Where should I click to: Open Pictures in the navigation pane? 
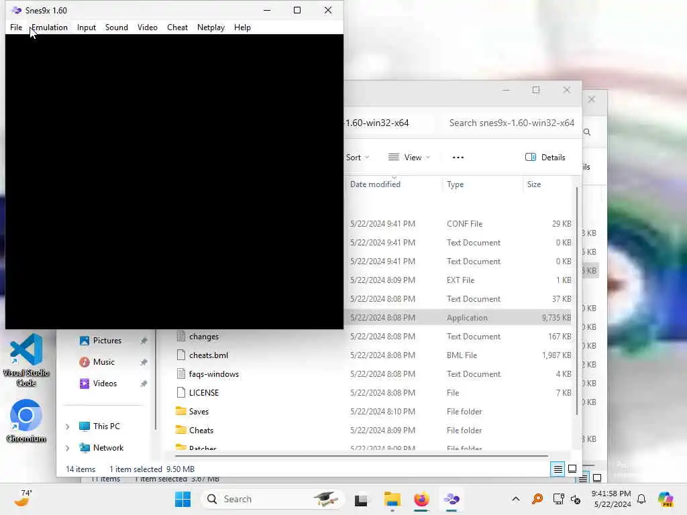pyautogui.click(x=107, y=340)
